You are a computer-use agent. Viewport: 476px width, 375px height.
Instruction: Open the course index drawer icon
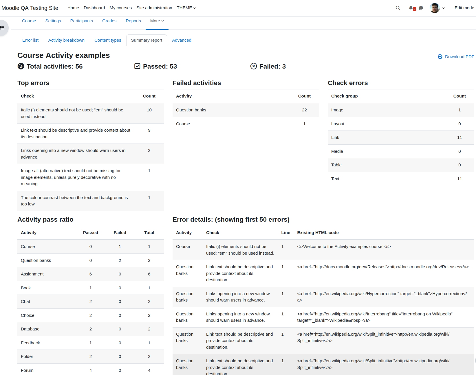[3, 28]
